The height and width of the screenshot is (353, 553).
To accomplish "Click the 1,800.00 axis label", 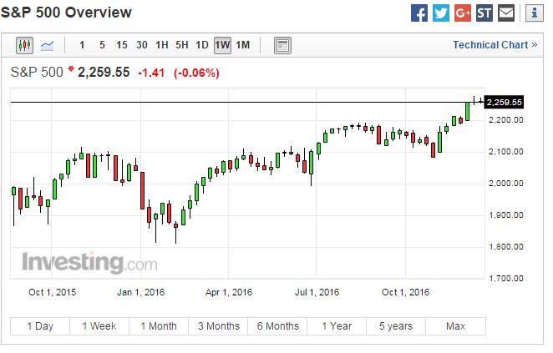I will pyautogui.click(x=505, y=247).
